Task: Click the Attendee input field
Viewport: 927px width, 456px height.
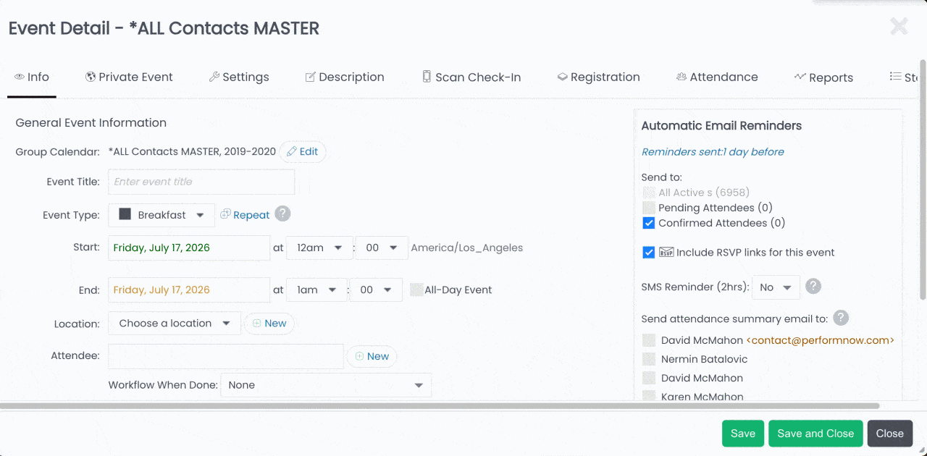Action: tap(226, 356)
